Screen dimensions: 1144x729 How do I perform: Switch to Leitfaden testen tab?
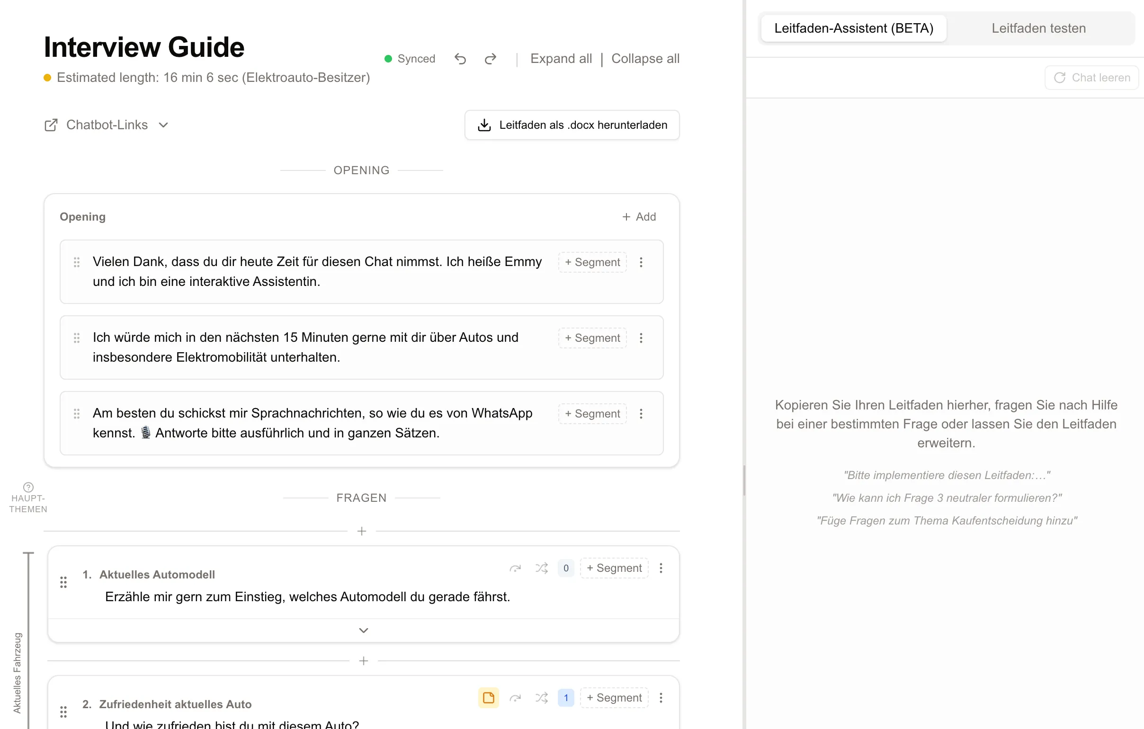point(1038,28)
